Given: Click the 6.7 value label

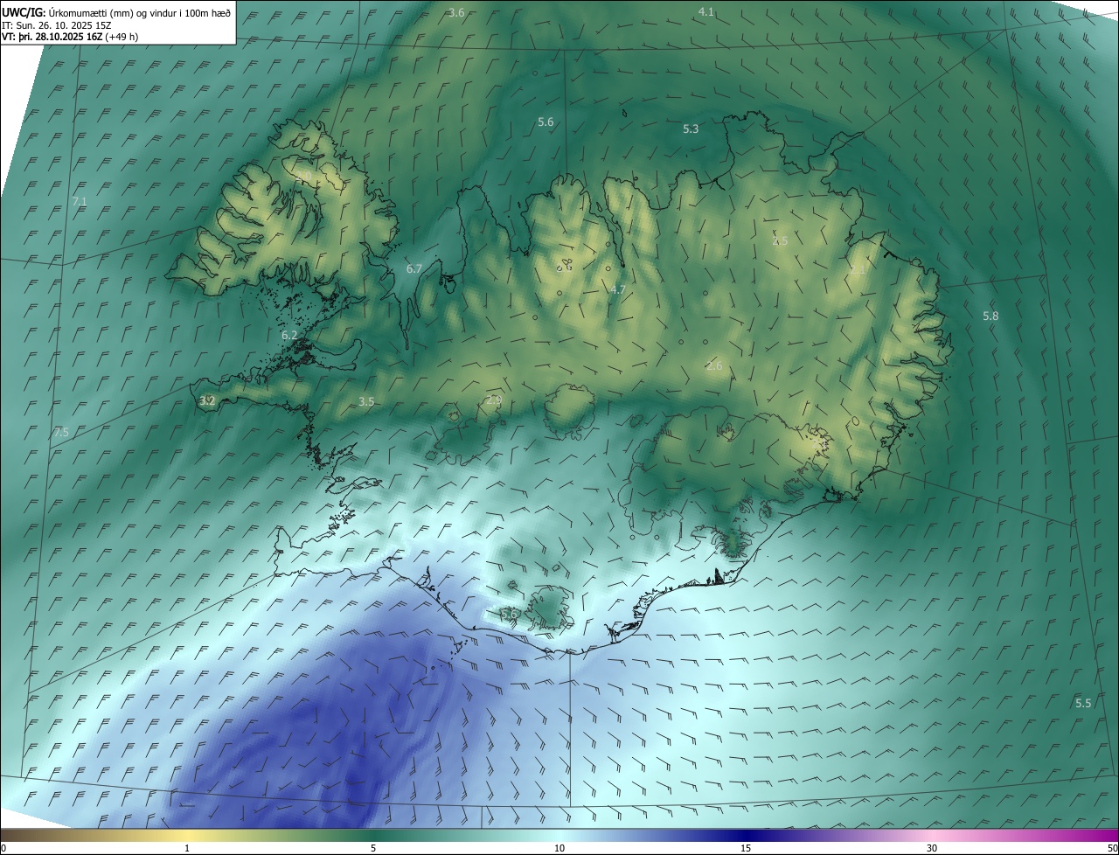Looking at the screenshot, I should 414,269.
